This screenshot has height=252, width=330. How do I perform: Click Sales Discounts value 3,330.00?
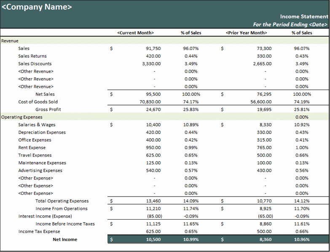(x=152, y=64)
